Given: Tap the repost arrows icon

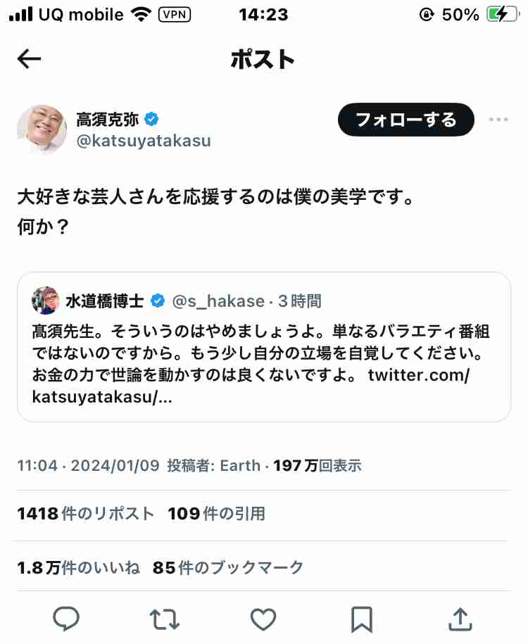Looking at the screenshot, I should tap(164, 619).
